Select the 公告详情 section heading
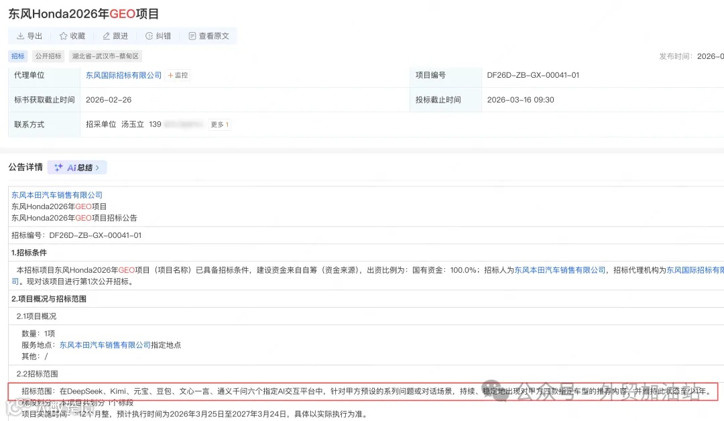 pos(25,167)
